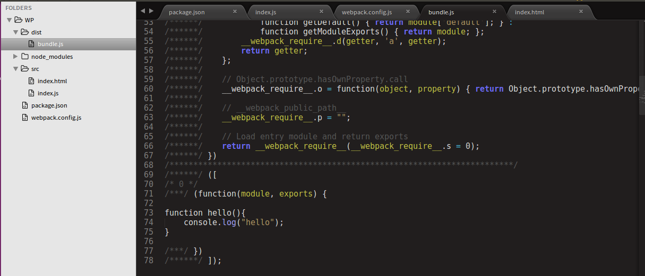
Task: Click the node_modules folder icon
Action: click(x=25, y=57)
